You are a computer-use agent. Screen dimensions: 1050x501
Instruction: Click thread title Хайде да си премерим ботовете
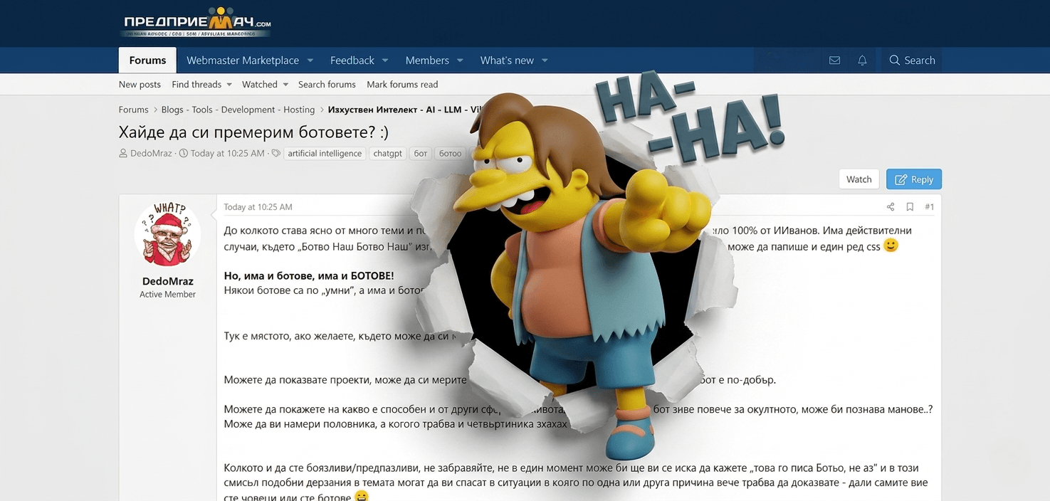coord(253,132)
